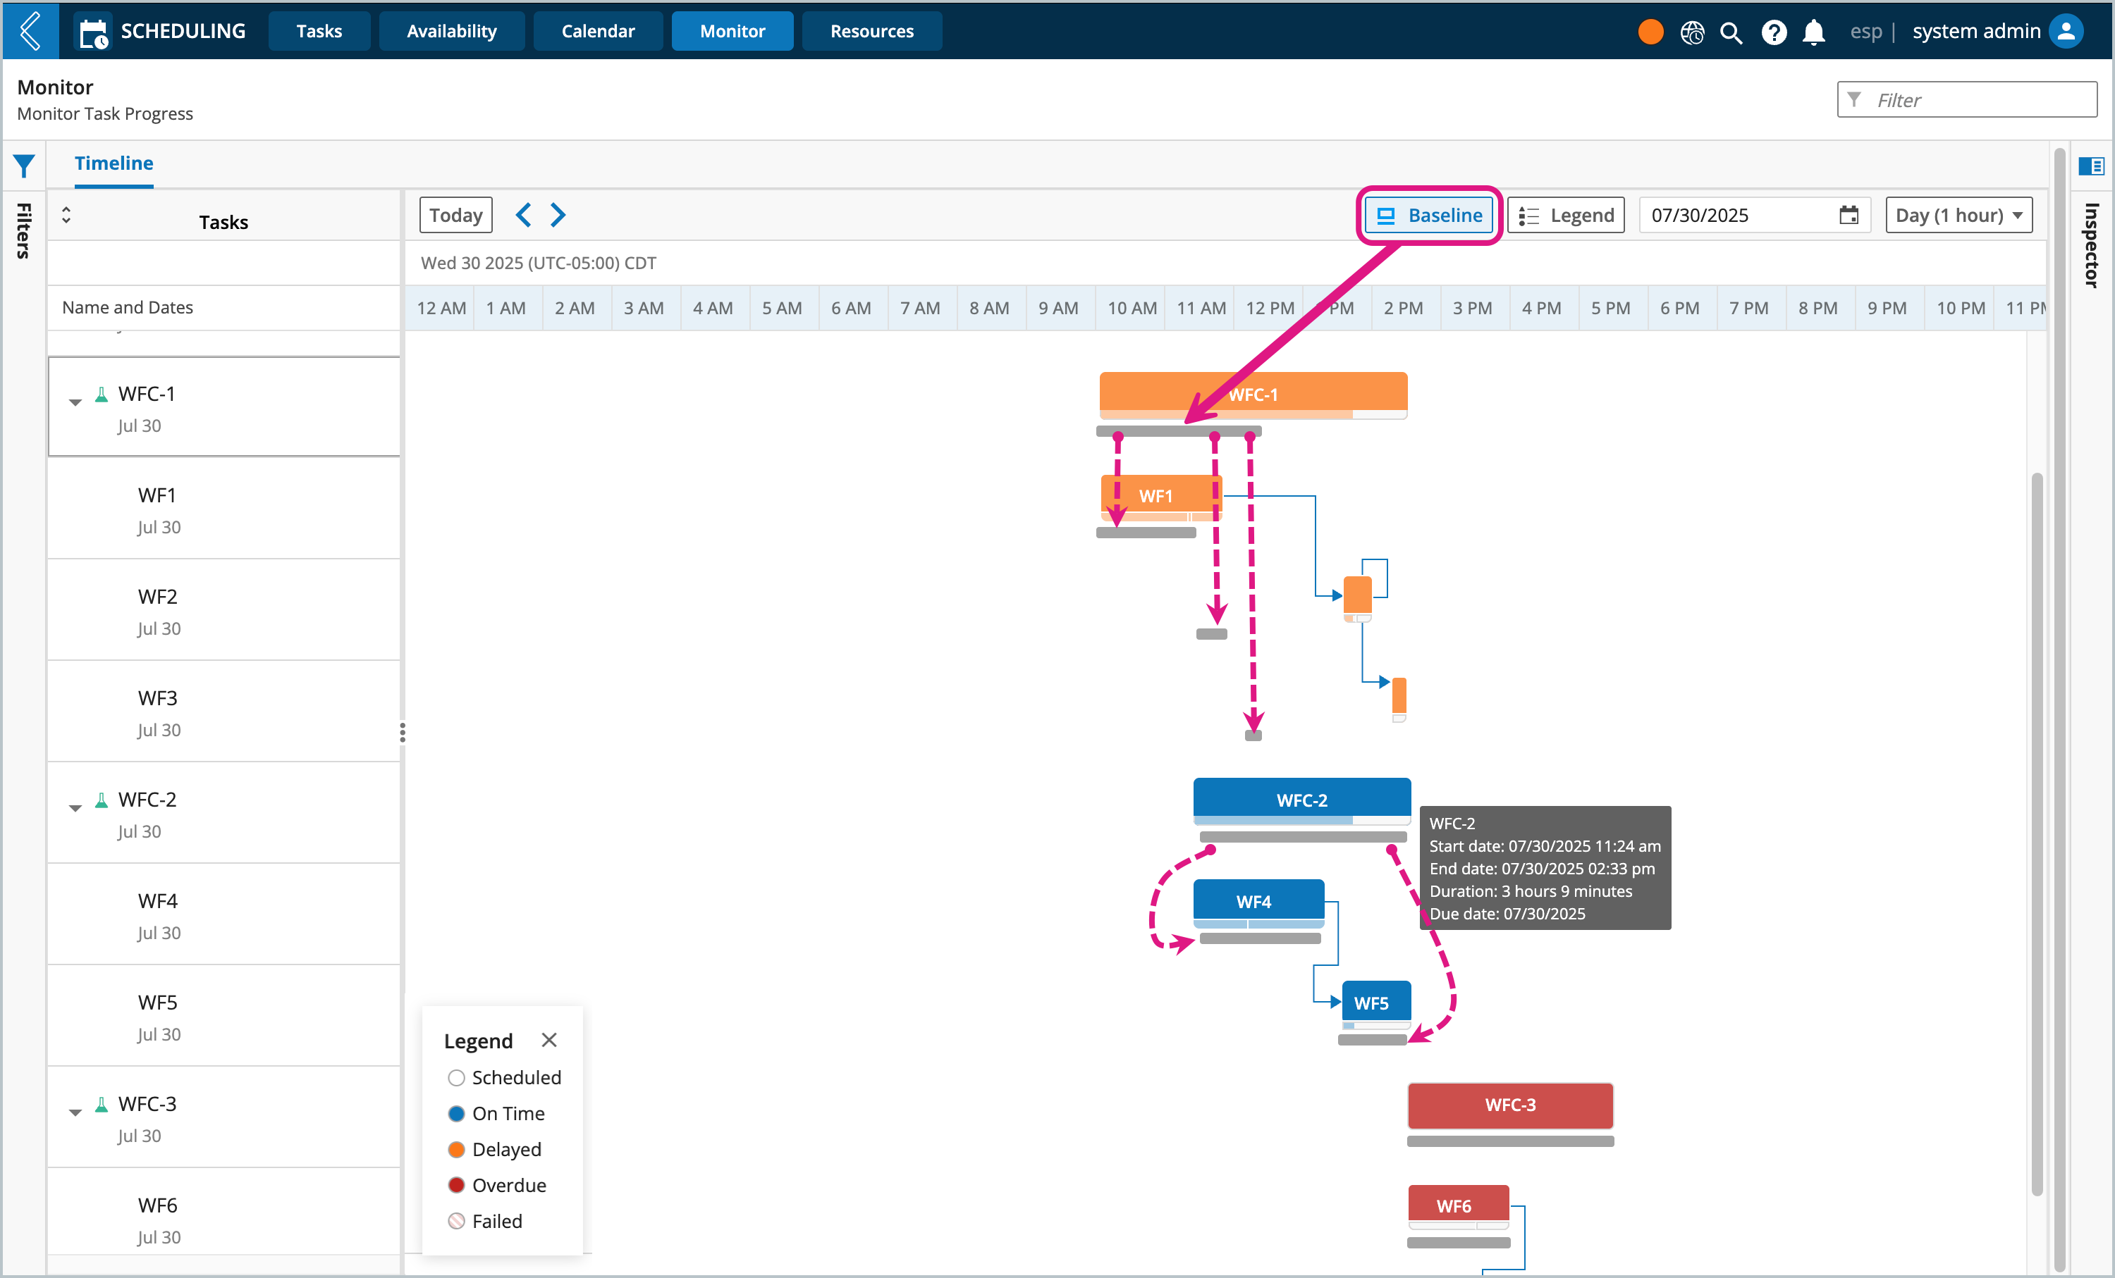Open the help question mark icon
The image size is (2115, 1278).
pyautogui.click(x=1773, y=32)
